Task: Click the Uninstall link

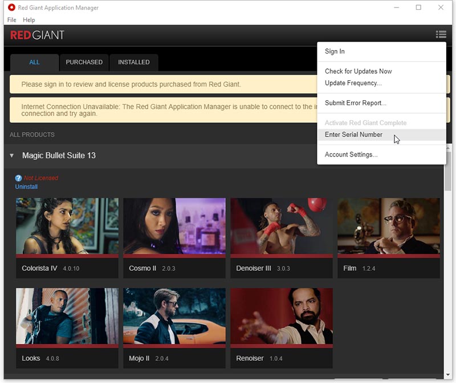Action: pyautogui.click(x=26, y=187)
